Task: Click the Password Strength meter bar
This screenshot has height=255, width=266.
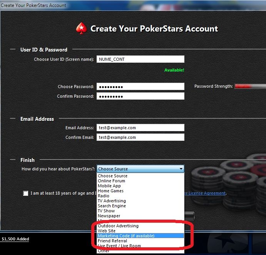Action: pyautogui.click(x=250, y=86)
